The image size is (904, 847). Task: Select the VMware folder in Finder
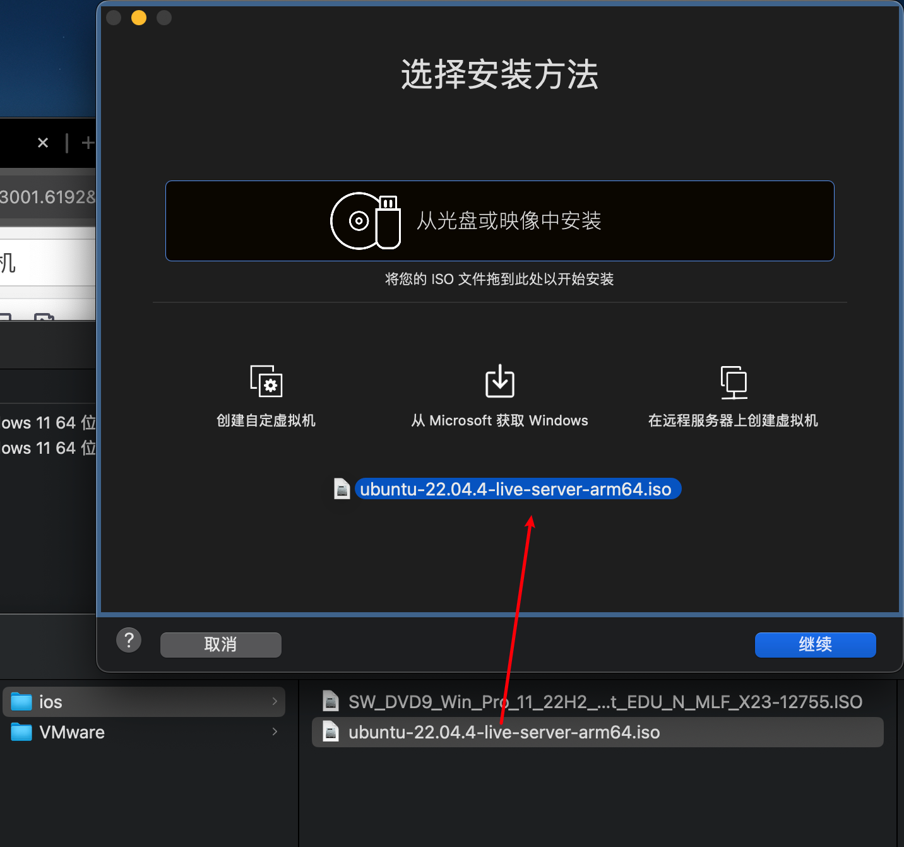click(x=144, y=732)
